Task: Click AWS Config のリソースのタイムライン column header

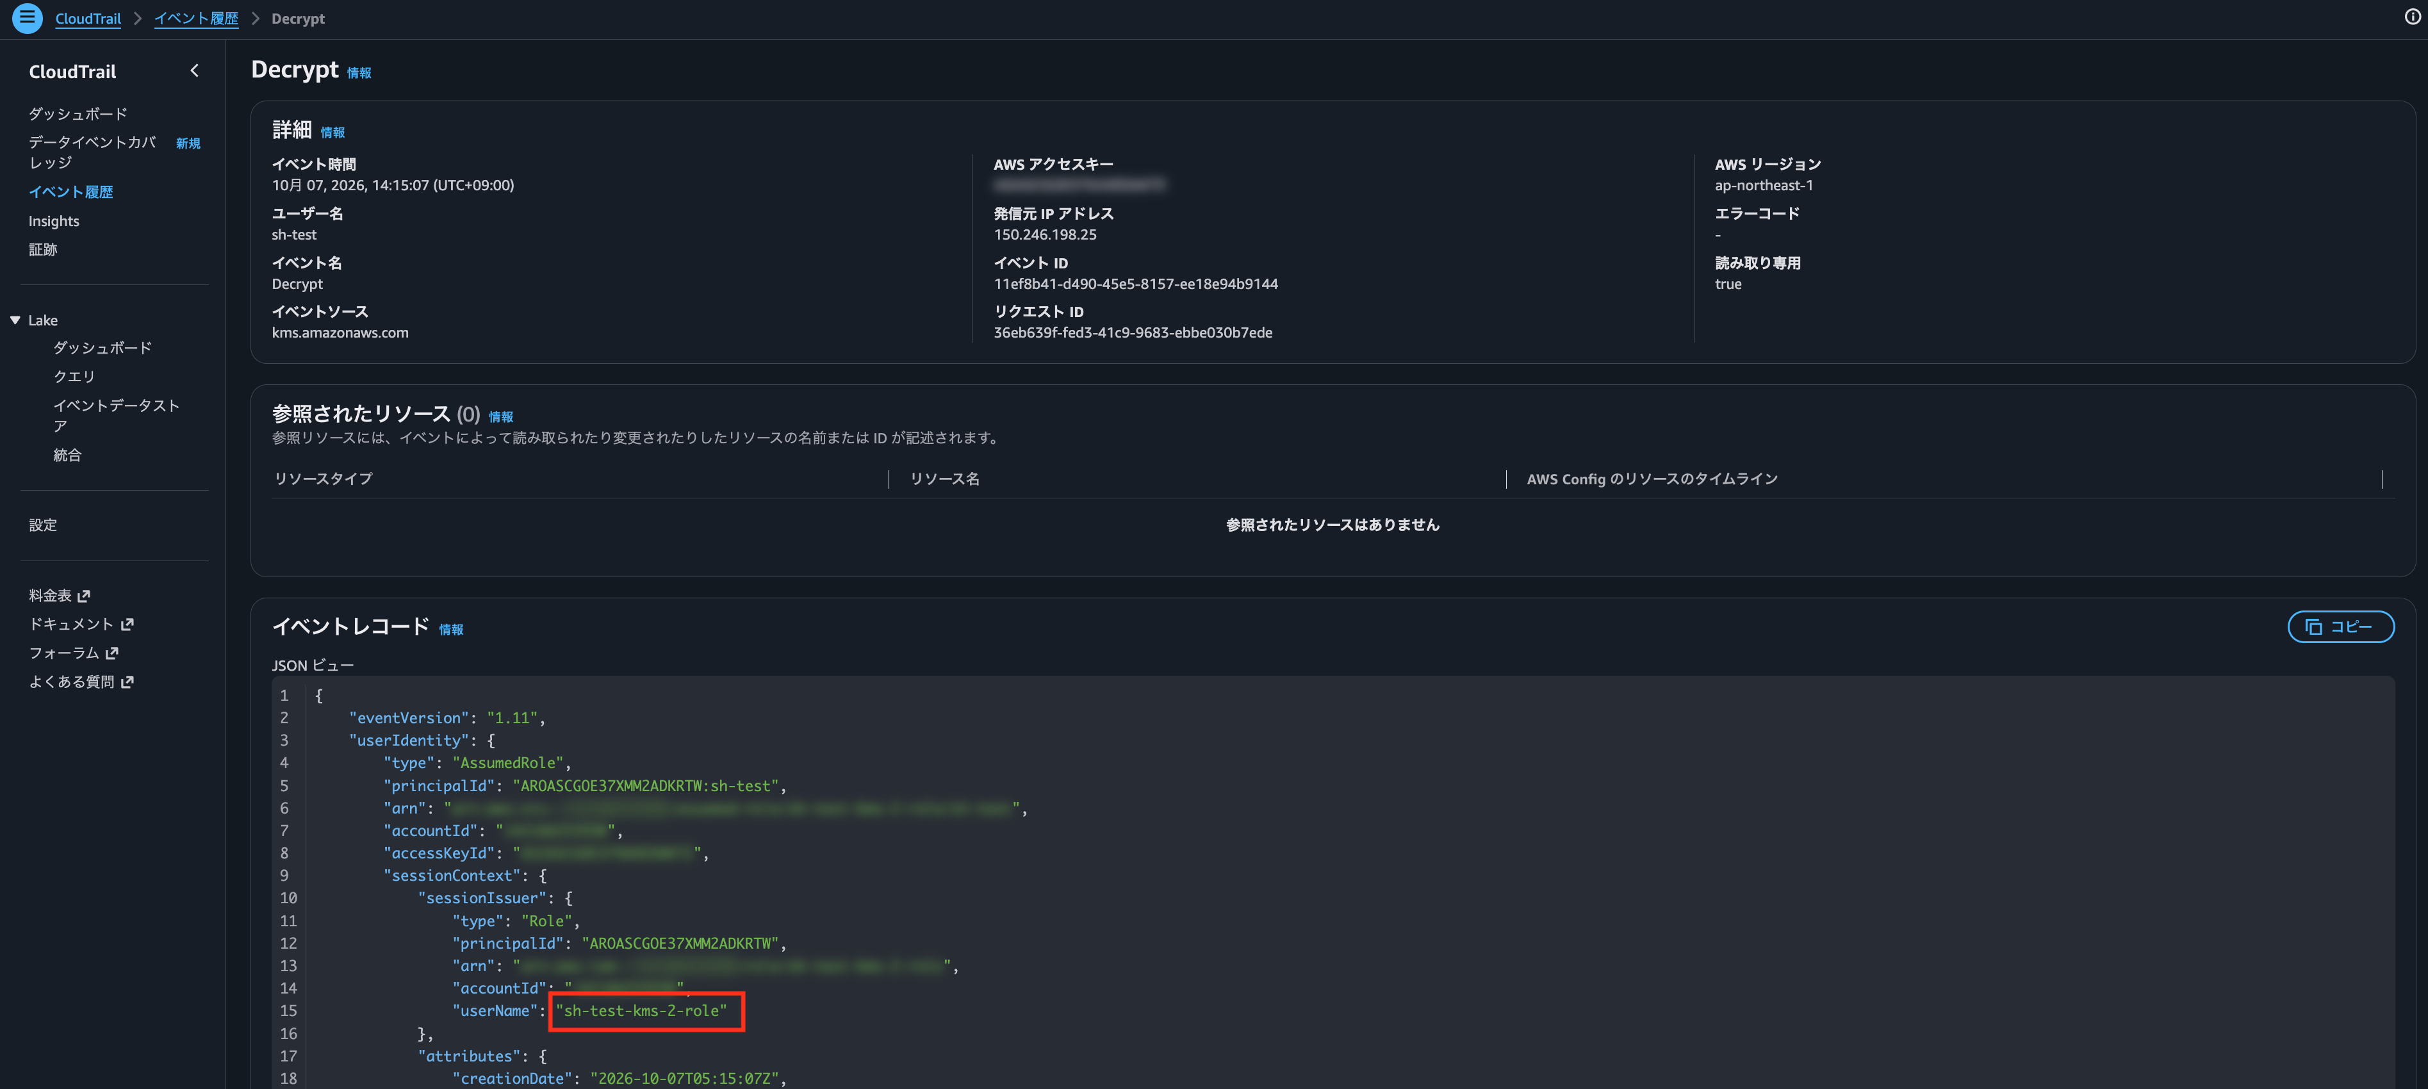Action: tap(1652, 479)
